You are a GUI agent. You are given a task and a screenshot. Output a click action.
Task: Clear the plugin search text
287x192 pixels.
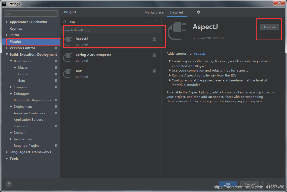pos(151,22)
